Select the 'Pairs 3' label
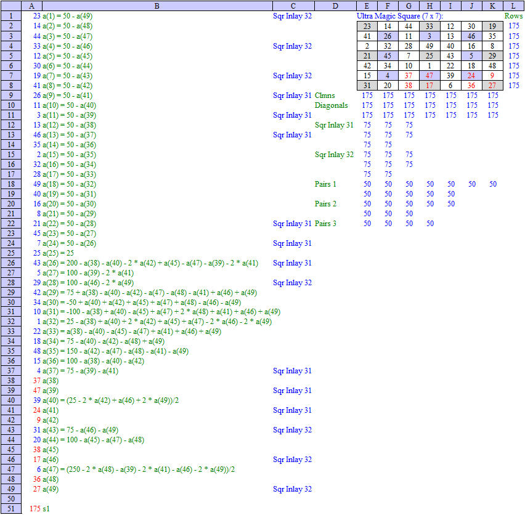Image resolution: width=525 pixels, height=515 pixels. [x=325, y=224]
